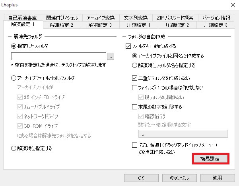Toggle the CD-ROM ドライブ checkbox
Screen dimensions: 239x186
20,126
